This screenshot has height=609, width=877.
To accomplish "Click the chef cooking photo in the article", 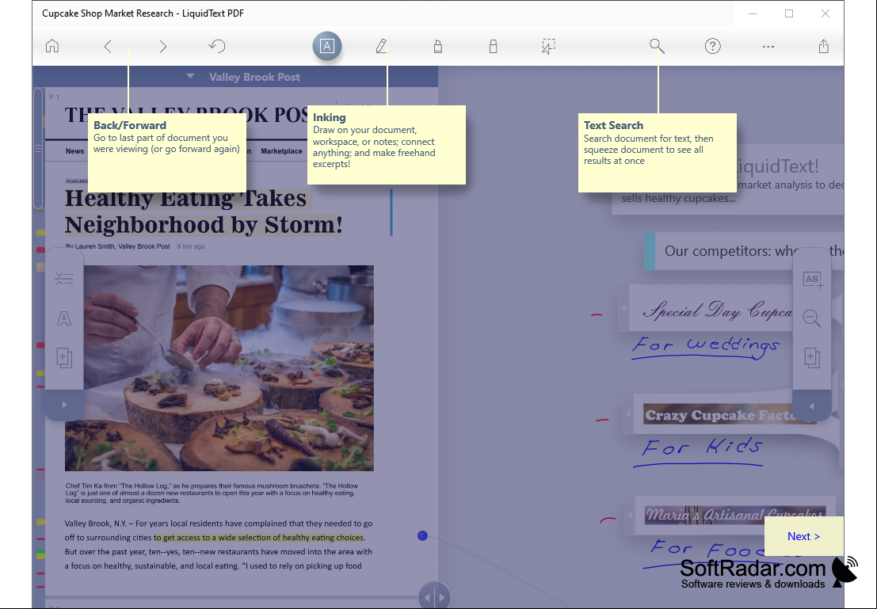I will (x=219, y=368).
